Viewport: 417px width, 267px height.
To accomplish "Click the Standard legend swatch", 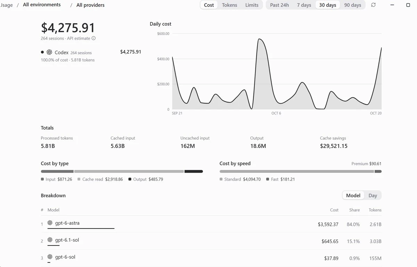I will point(221,179).
